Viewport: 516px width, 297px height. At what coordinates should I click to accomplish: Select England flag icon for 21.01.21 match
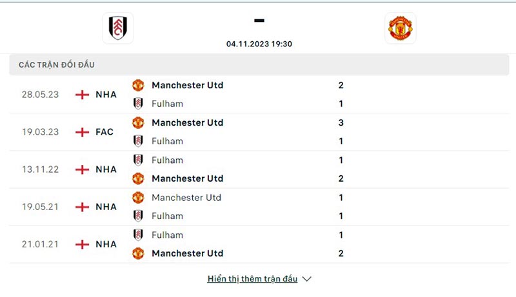[83, 244]
